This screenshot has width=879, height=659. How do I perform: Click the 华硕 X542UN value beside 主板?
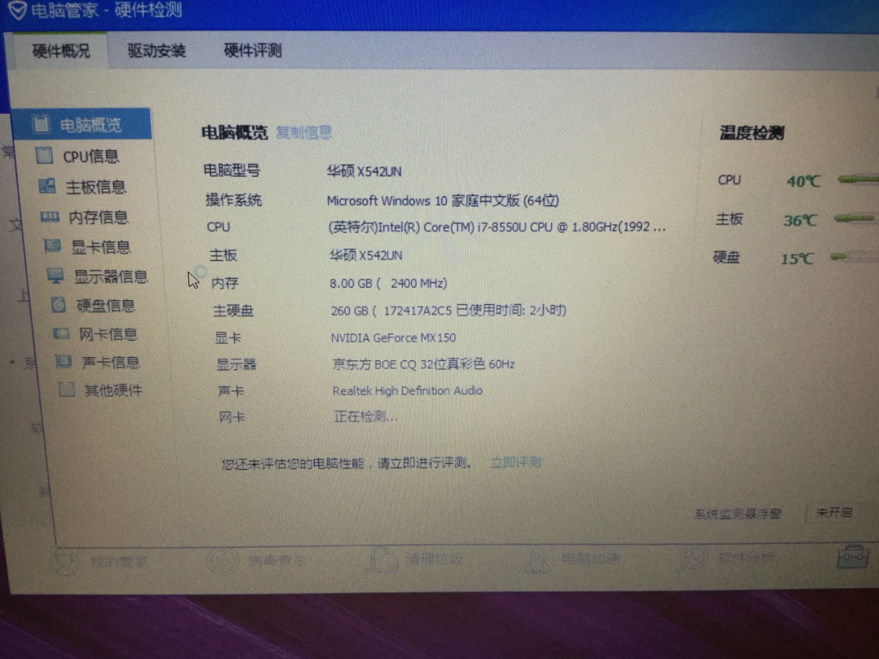[366, 255]
